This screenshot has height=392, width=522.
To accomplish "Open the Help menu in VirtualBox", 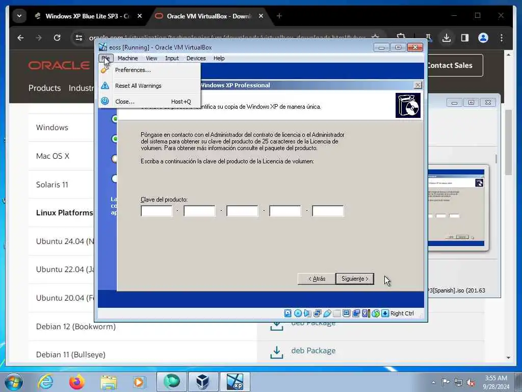I will (219, 58).
